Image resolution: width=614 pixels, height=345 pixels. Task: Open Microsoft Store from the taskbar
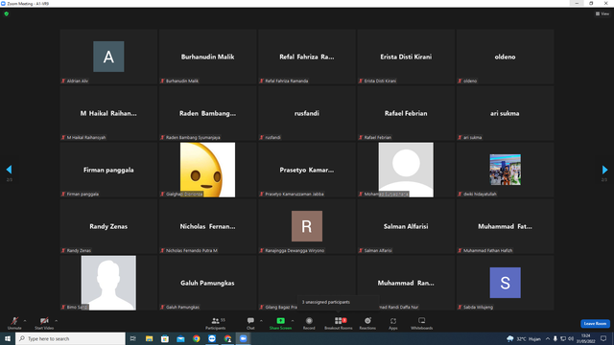coord(165,338)
